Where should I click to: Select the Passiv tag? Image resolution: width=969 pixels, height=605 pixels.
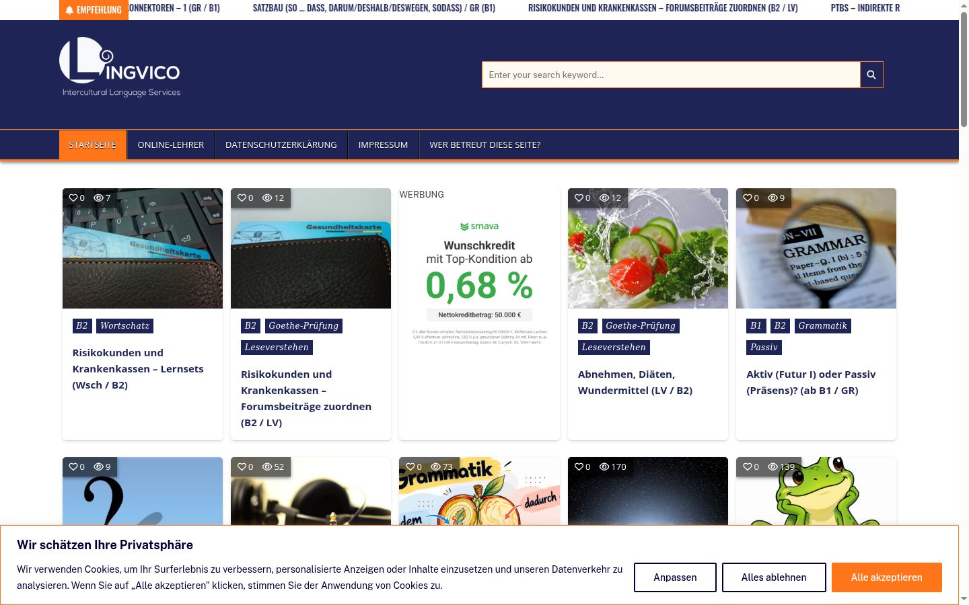pos(764,348)
